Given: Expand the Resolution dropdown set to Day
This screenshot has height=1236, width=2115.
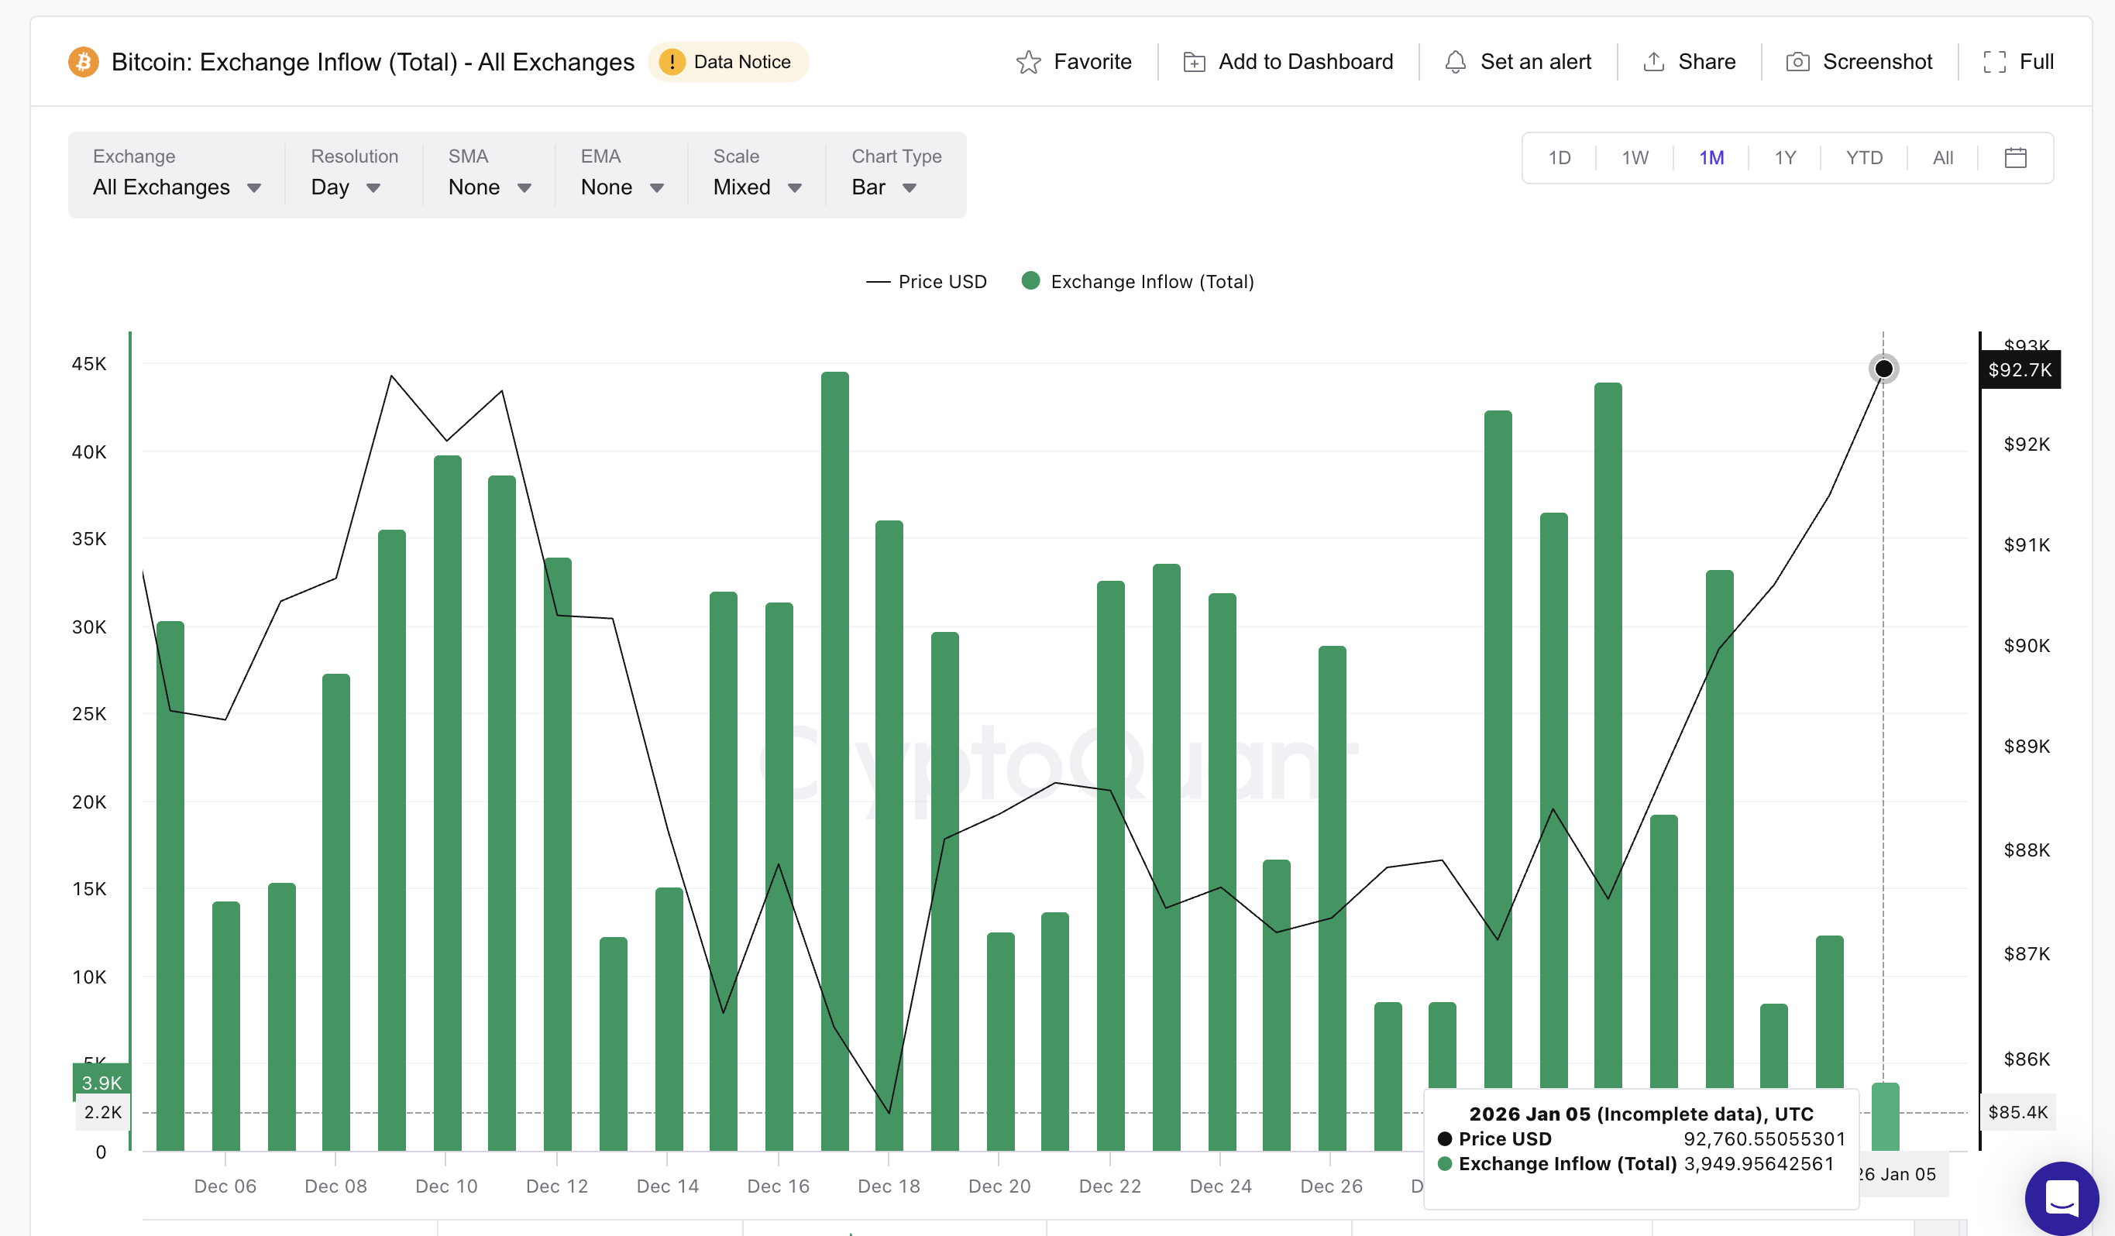Looking at the screenshot, I should tap(346, 187).
